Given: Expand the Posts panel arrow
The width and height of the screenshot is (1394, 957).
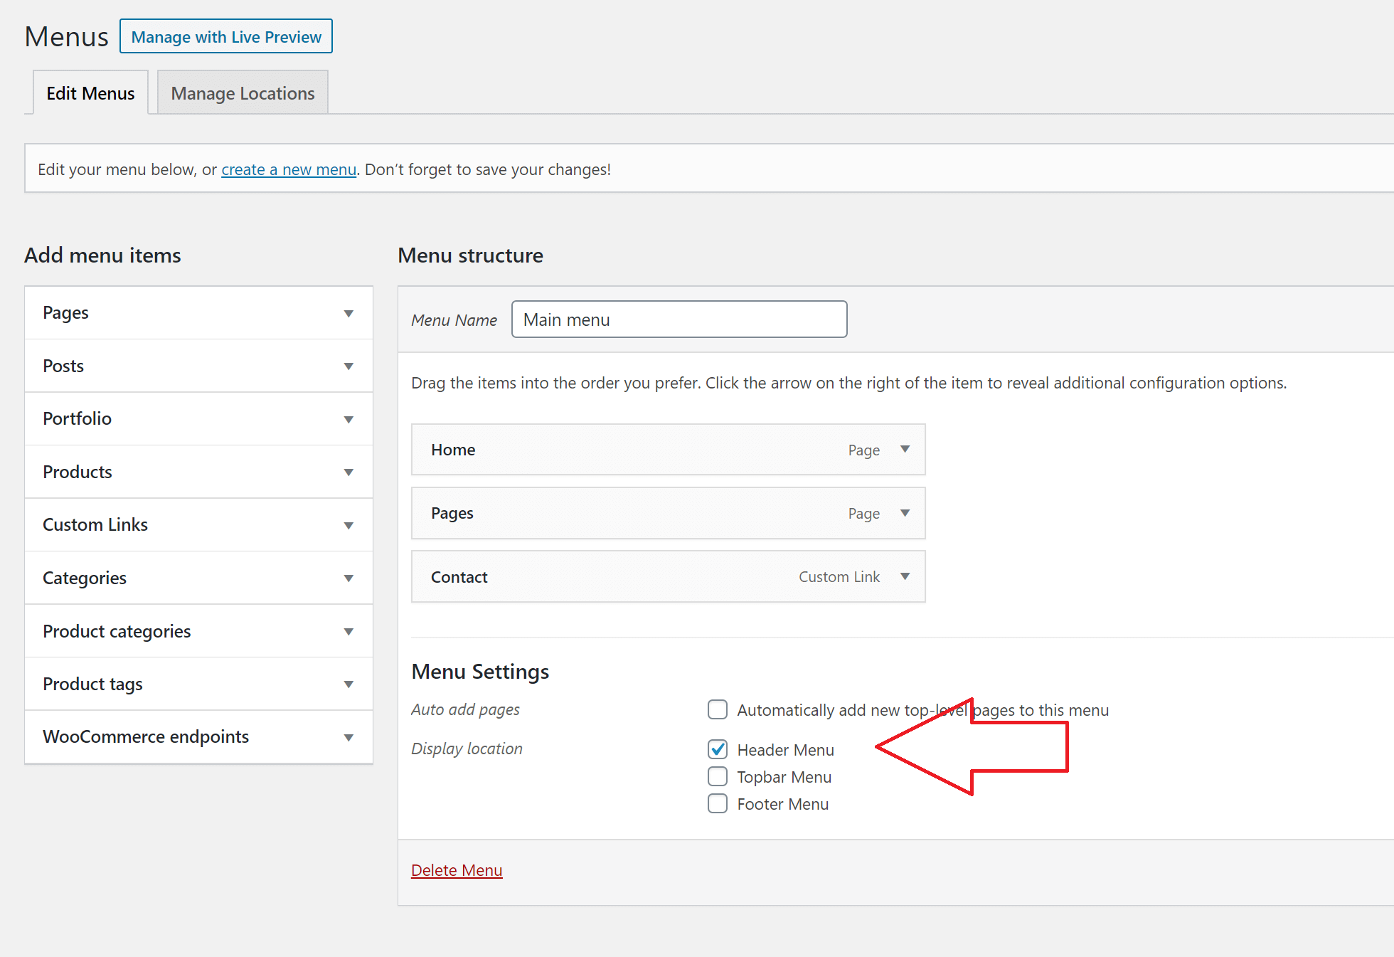Looking at the screenshot, I should 348,366.
